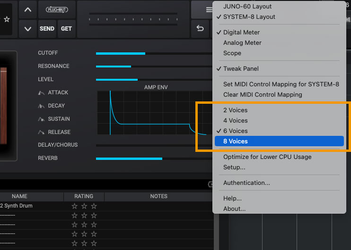Viewport: 351px width, 250px height.
Task: Click the DECAY envelope icon
Action: [41, 106]
